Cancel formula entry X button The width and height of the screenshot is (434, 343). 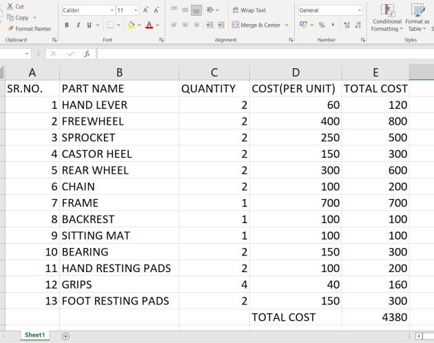pos(54,54)
